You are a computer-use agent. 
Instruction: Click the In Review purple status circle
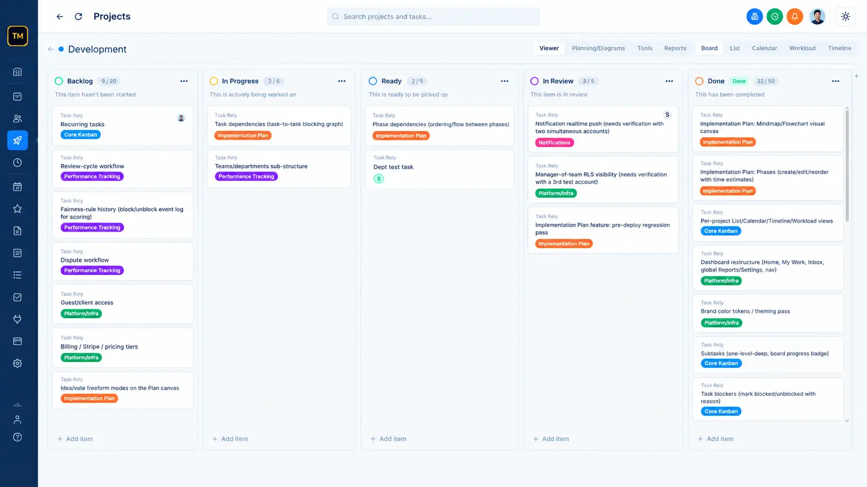[535, 81]
